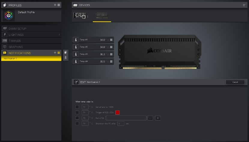Enable the Shutdown the PC checkbox
249x142 pixels.
click(x=77, y=123)
